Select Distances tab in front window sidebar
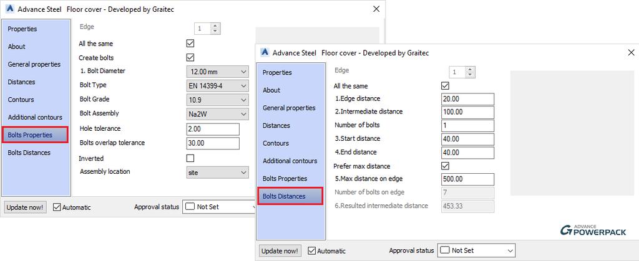This screenshot has width=639, height=261. [290, 126]
